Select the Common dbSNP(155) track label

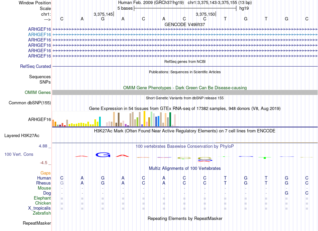click(x=29, y=103)
